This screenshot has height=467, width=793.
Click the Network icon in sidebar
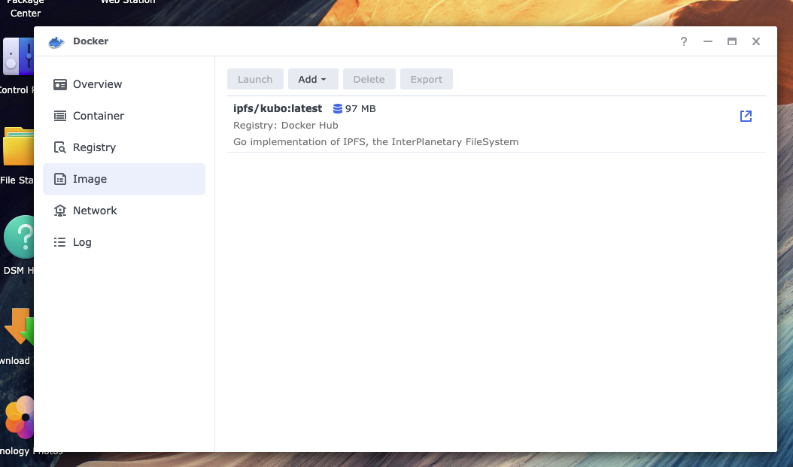60,211
